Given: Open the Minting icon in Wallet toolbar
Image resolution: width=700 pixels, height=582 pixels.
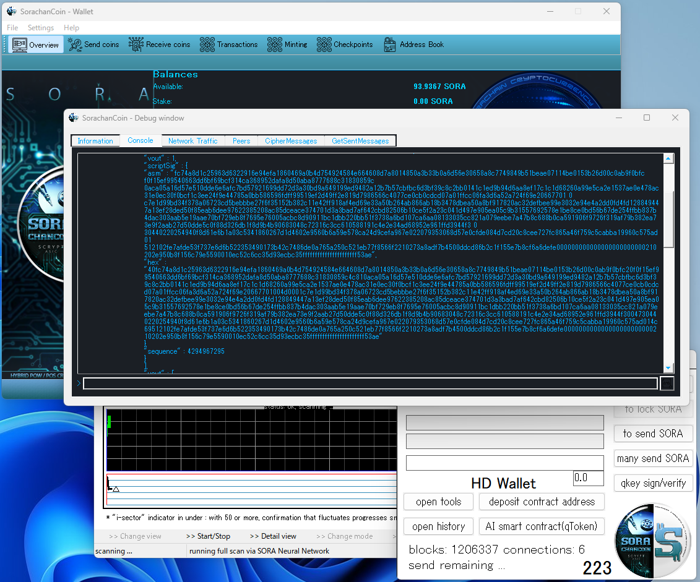Looking at the screenshot, I should [x=275, y=45].
